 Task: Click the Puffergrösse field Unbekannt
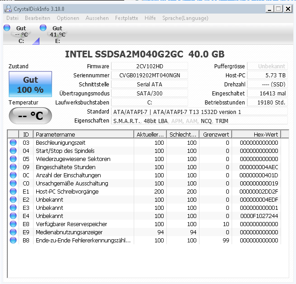coord(267,66)
